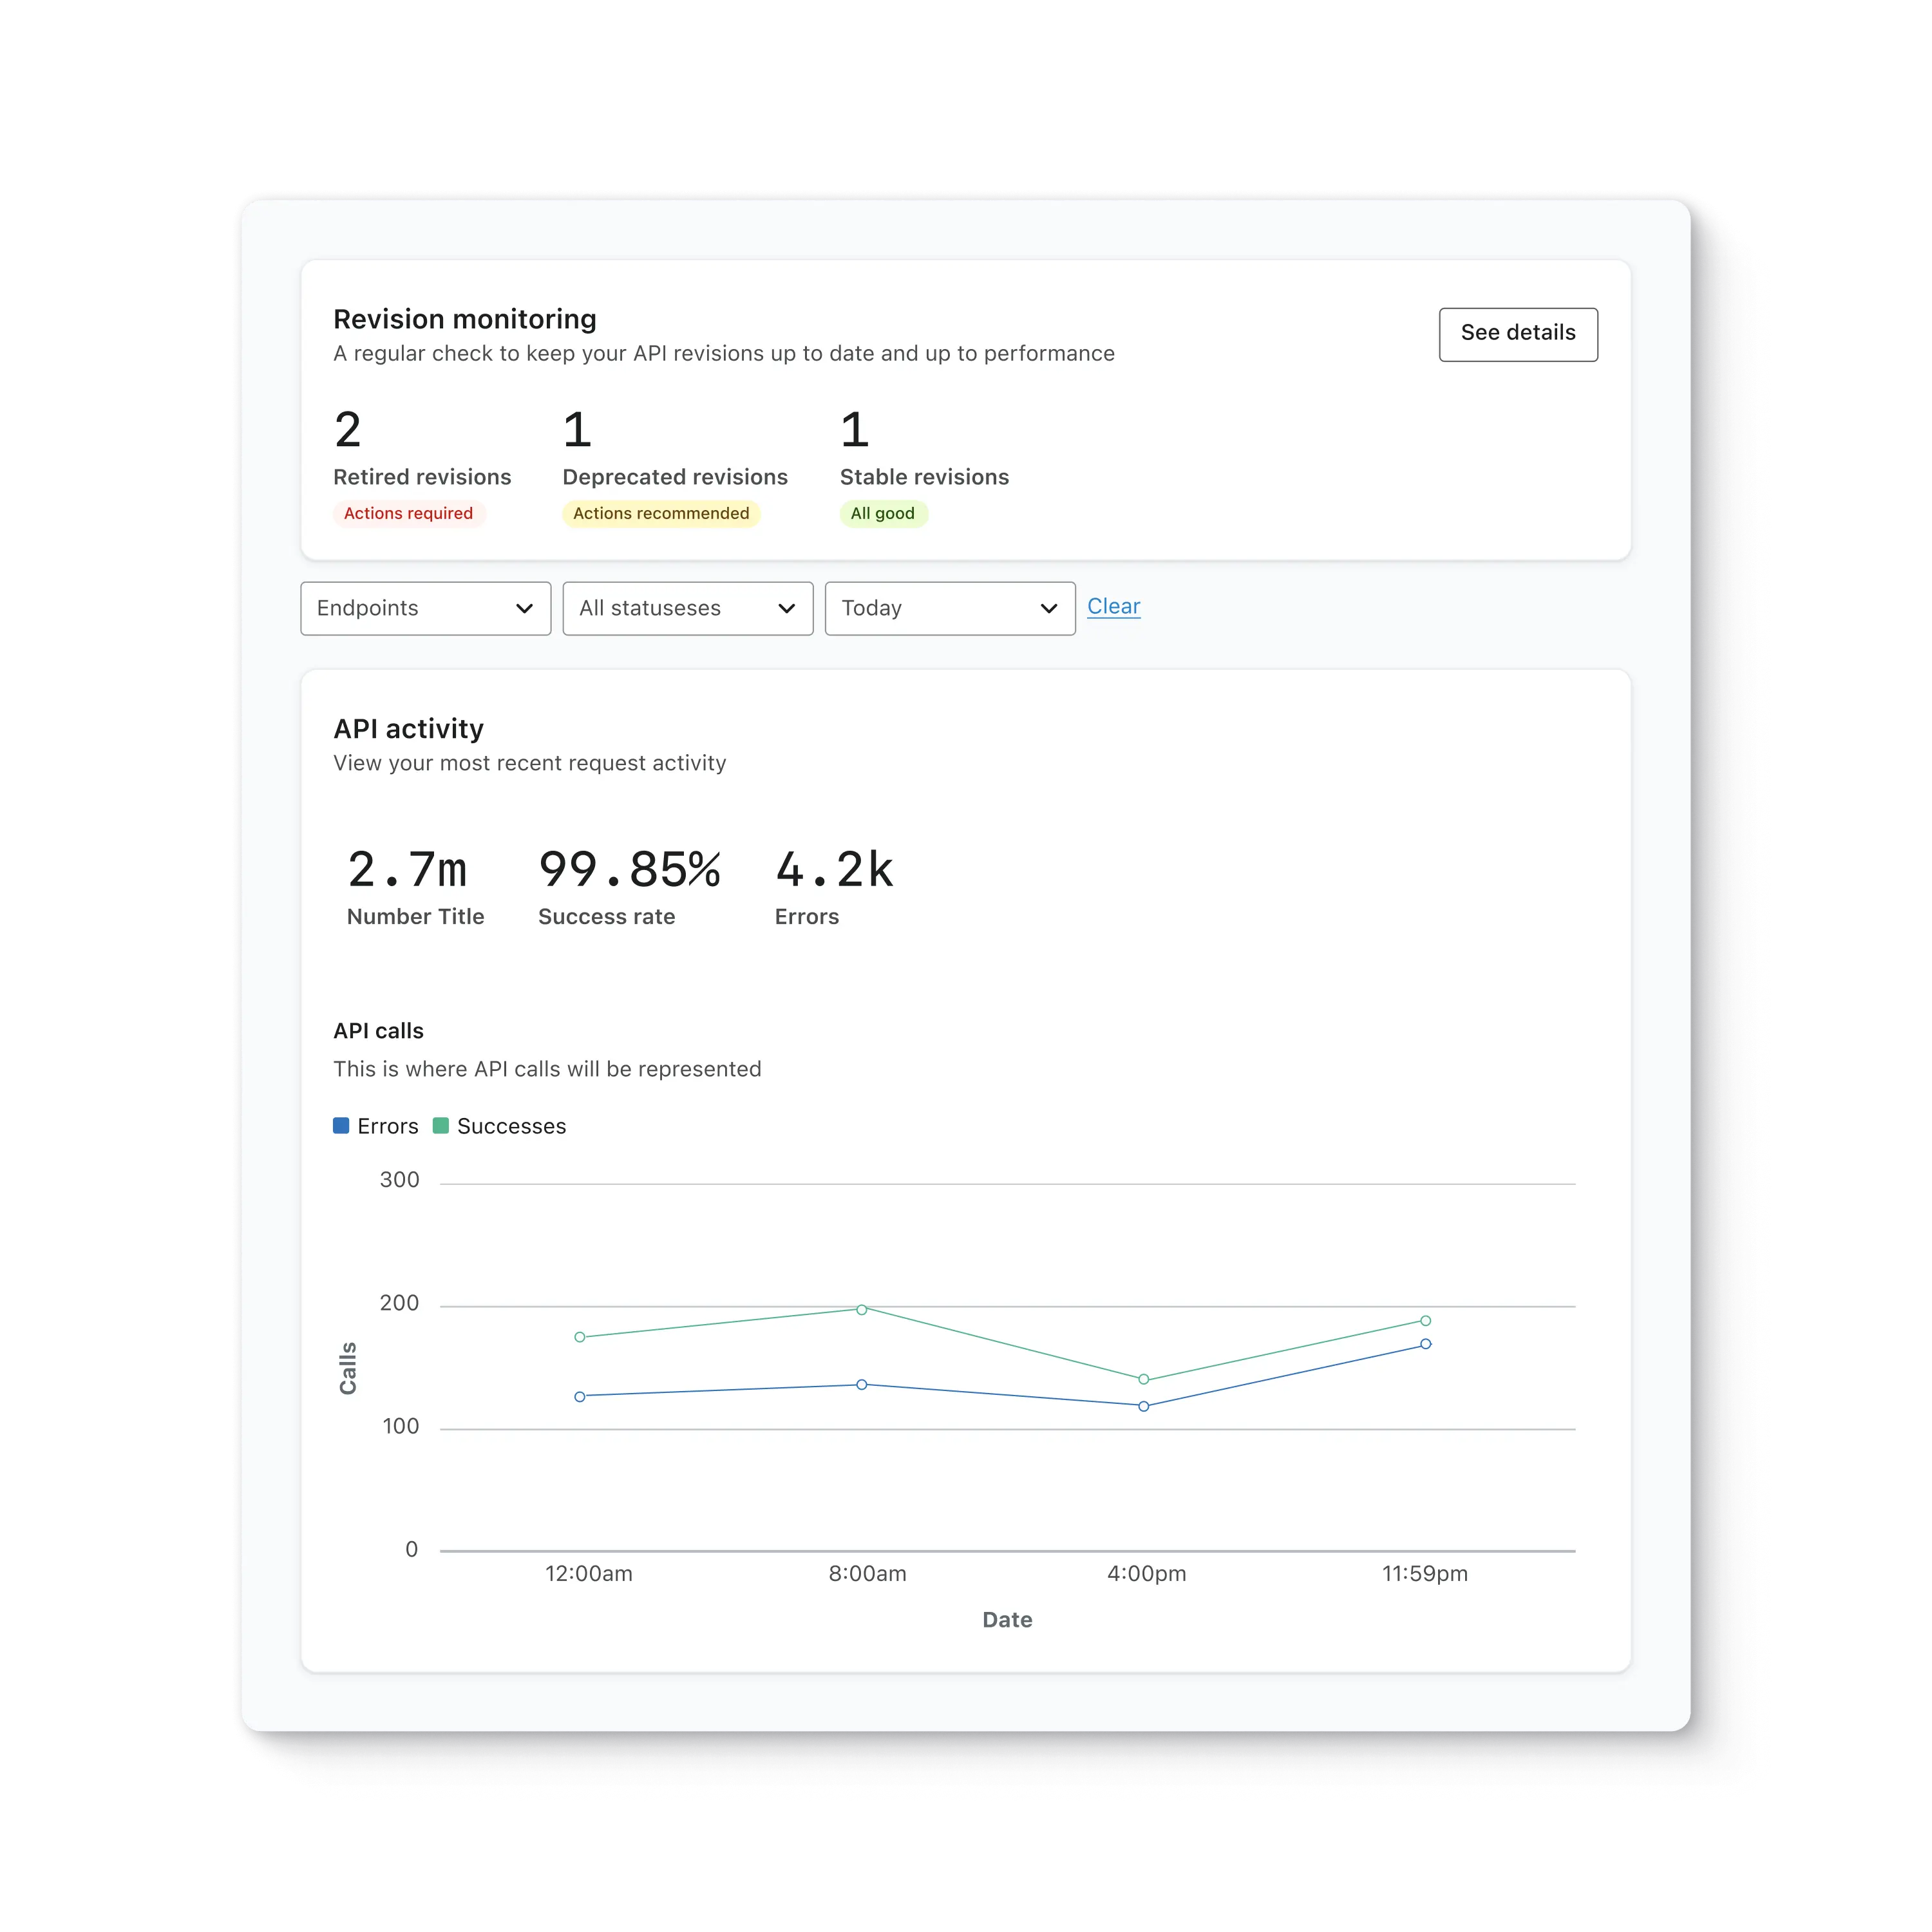This screenshot has width=1932, height=1932.
Task: Click the All good status badge
Action: click(882, 513)
